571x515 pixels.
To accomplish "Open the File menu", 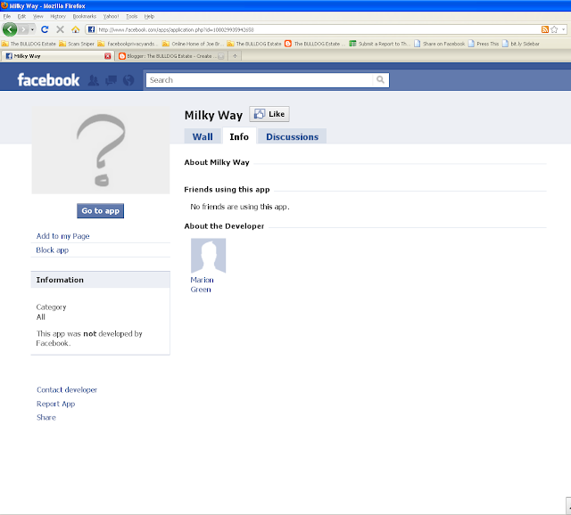I will [x=7, y=16].
